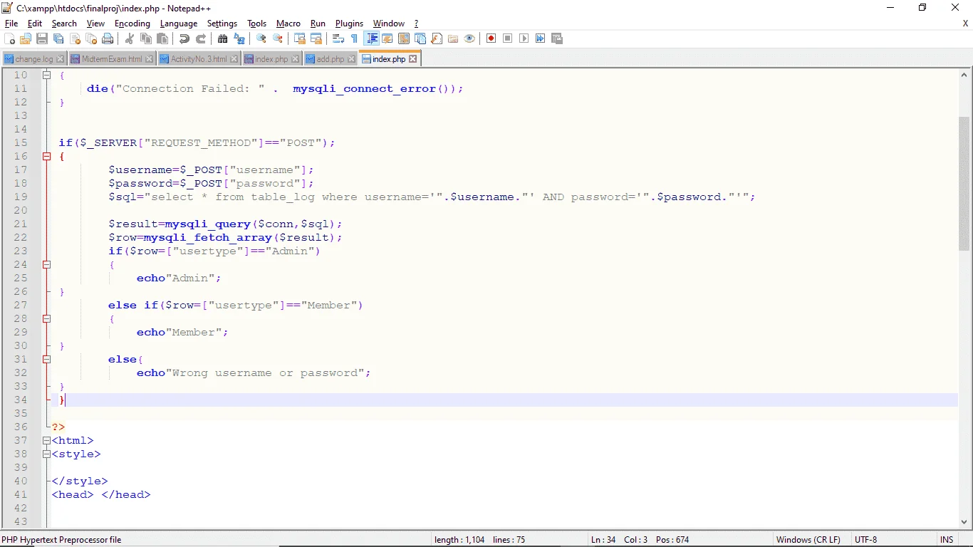Close the add.php tab

point(351,59)
